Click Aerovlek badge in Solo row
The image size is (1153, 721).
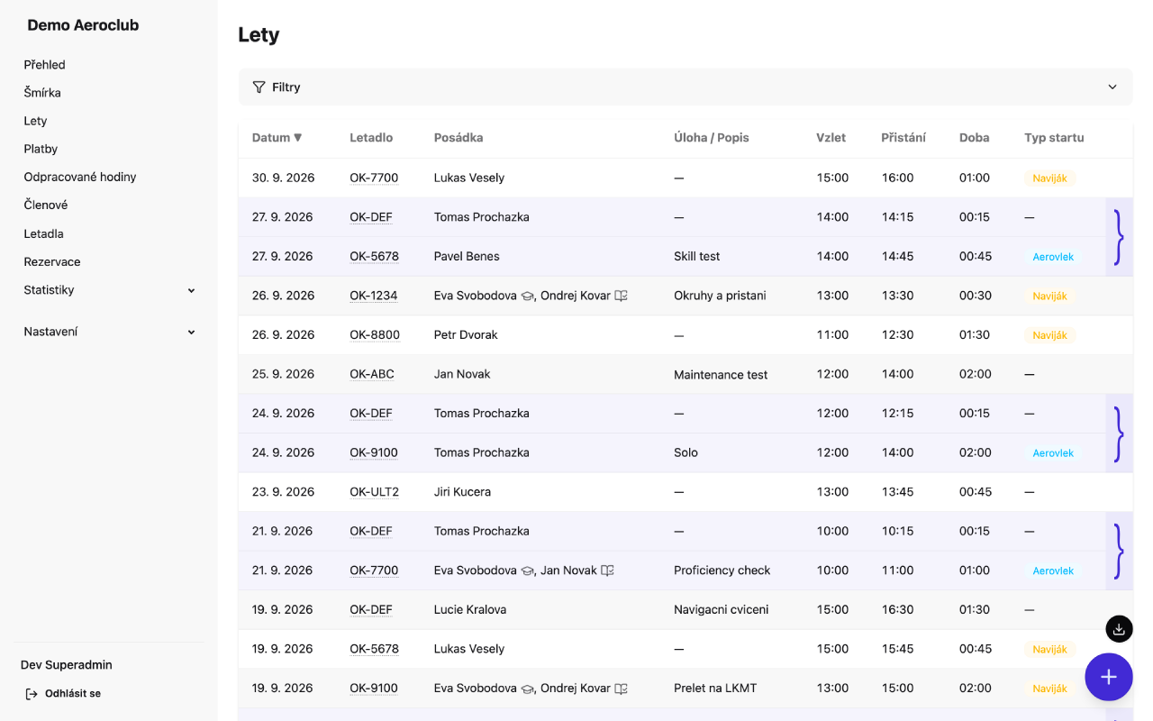(1053, 453)
